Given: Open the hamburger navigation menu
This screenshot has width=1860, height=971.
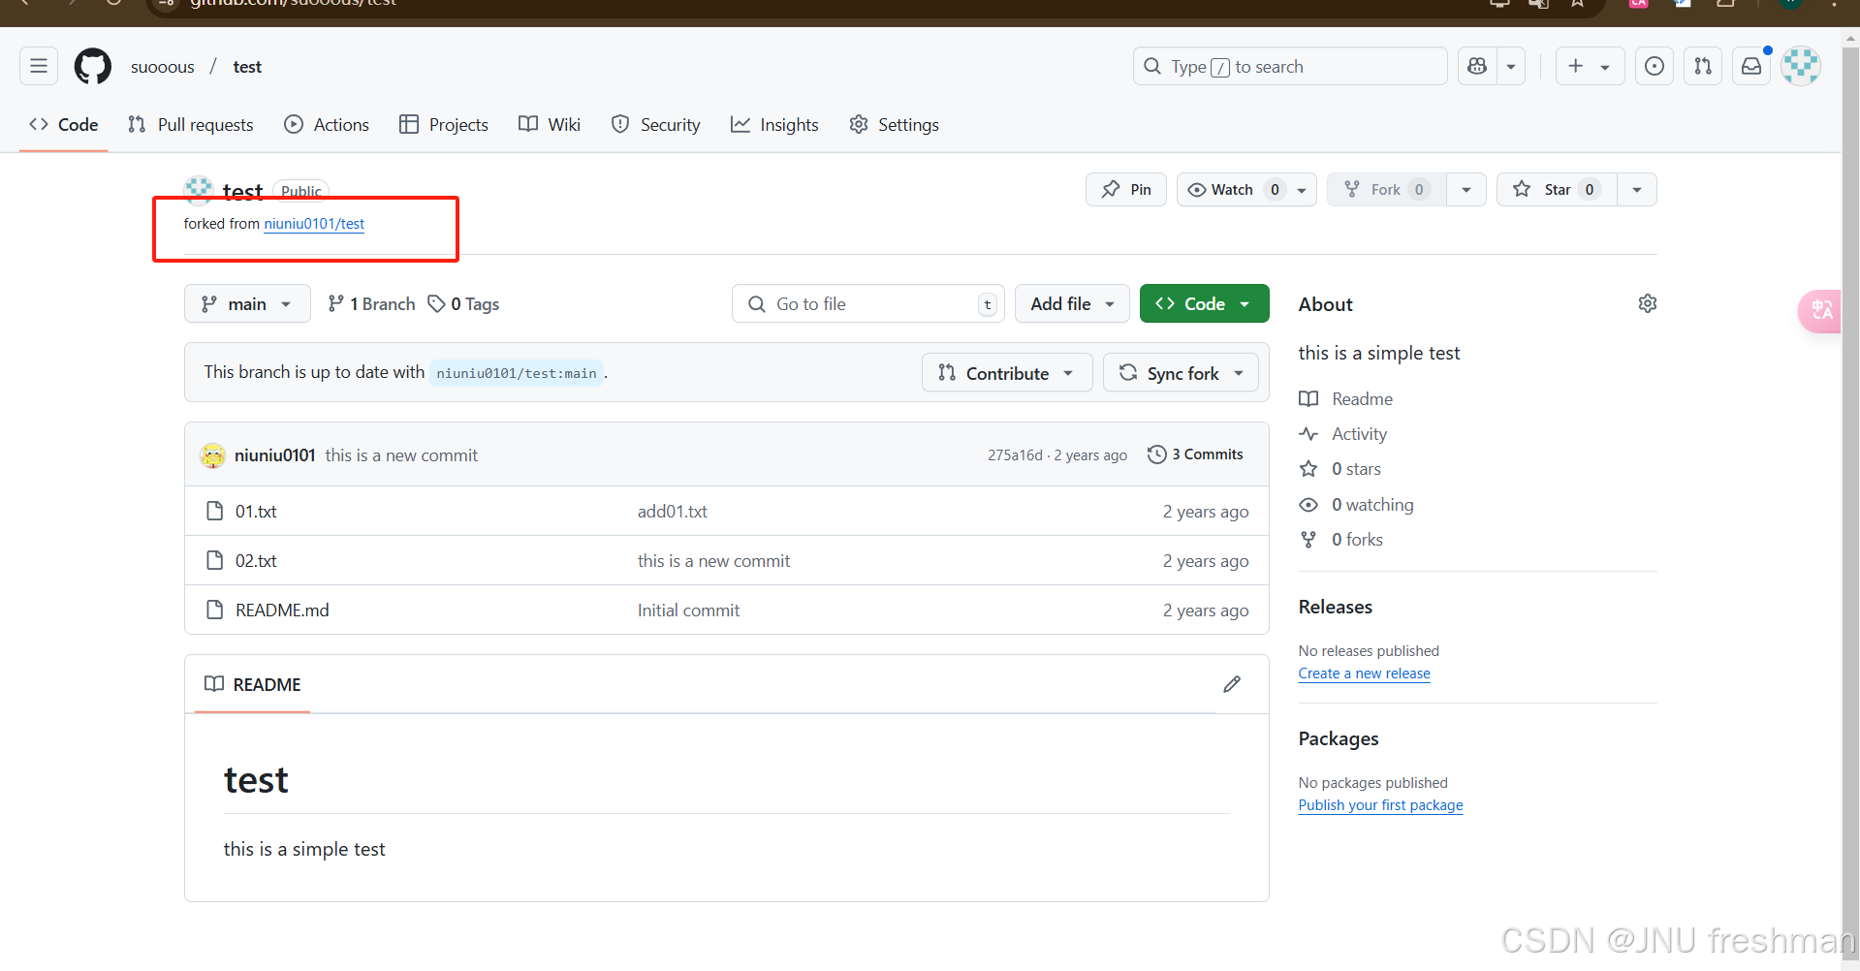Looking at the screenshot, I should [x=39, y=66].
